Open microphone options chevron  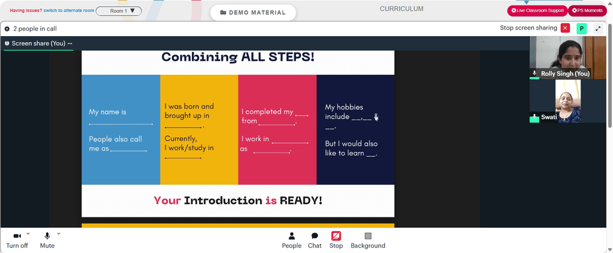[x=59, y=233]
